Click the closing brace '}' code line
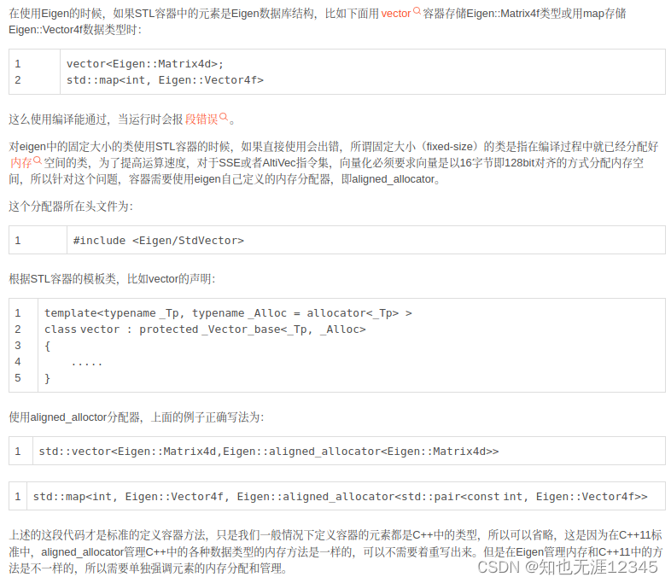671x583 pixels. pos(48,378)
